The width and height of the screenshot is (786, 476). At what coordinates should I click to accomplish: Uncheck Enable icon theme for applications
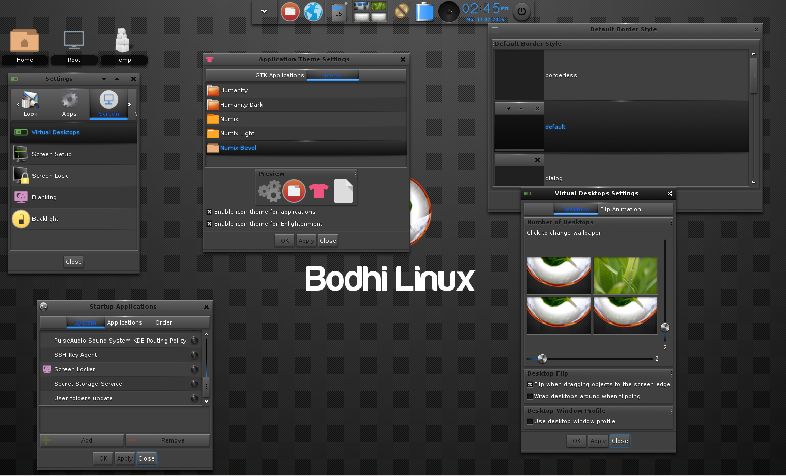[209, 212]
